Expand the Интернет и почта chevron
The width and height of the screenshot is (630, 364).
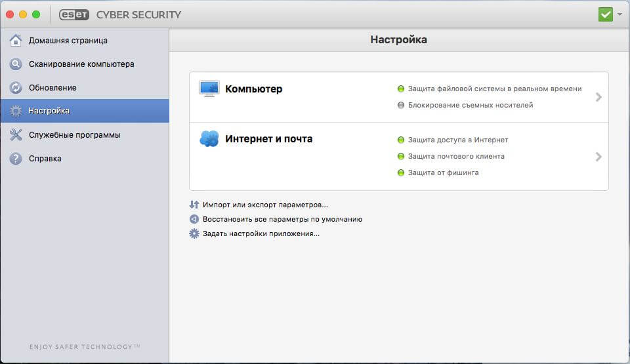(x=598, y=157)
